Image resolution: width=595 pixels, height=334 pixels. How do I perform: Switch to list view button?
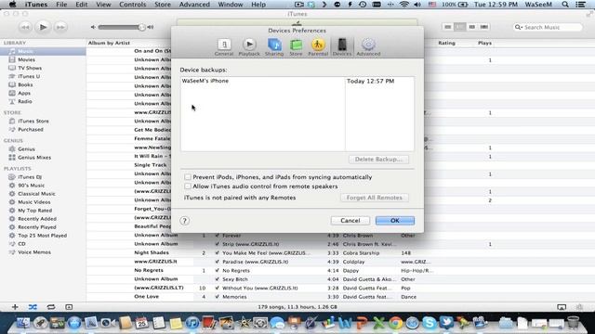(448, 27)
